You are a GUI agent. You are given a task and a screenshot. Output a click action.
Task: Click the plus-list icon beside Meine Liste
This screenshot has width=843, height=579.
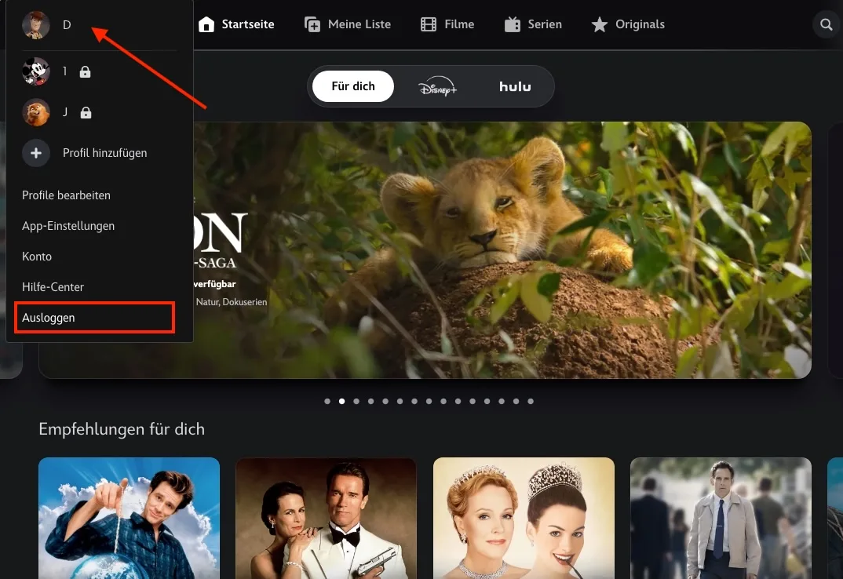(x=312, y=24)
